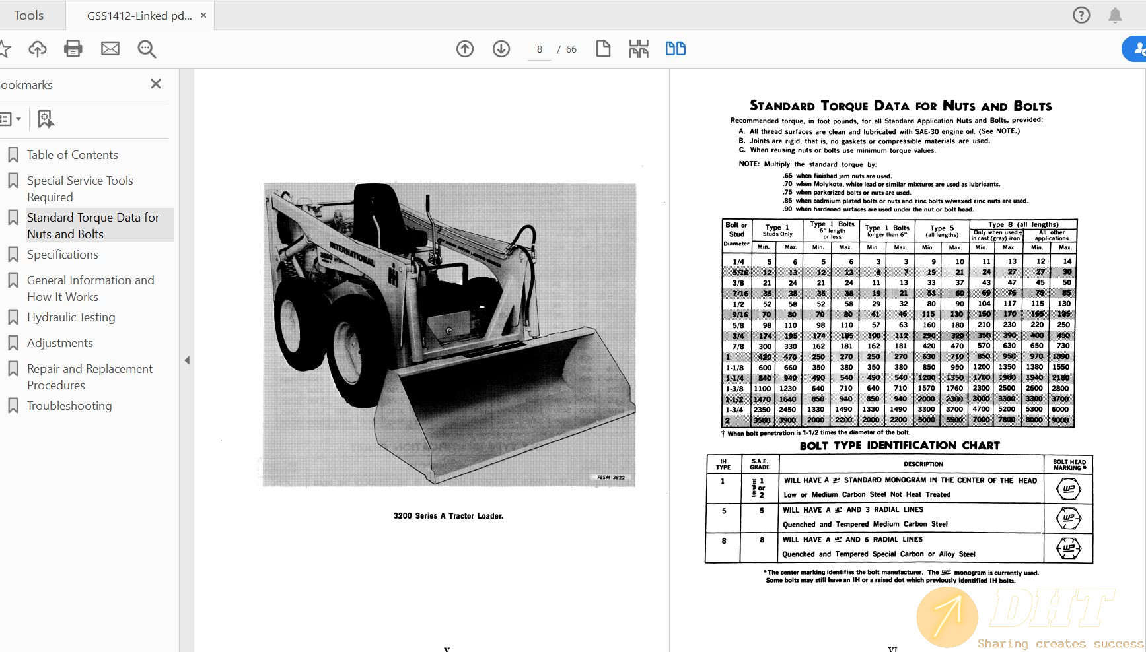Open Table of Contents bookmark
This screenshot has height=652, width=1146.
point(72,155)
